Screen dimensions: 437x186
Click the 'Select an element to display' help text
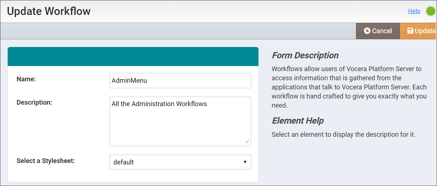(x=343, y=135)
